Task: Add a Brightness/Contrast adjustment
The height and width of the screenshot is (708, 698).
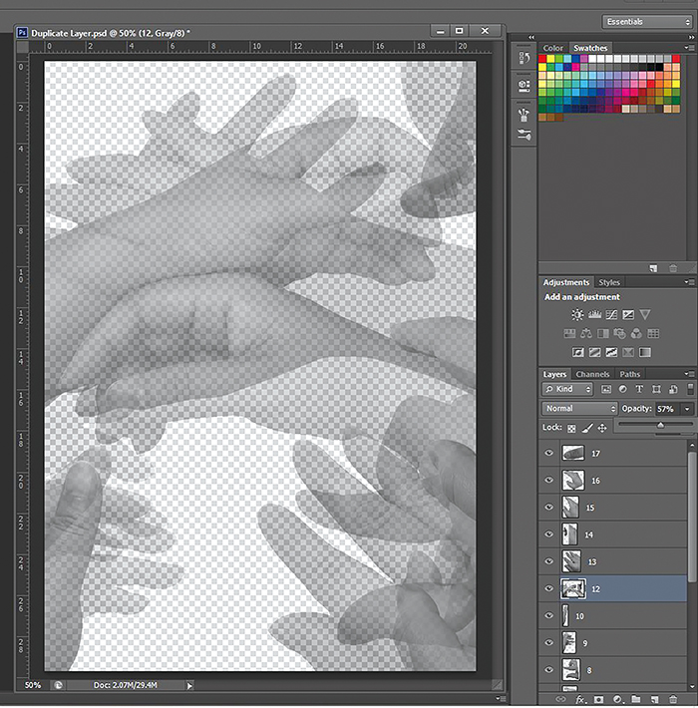Action: 577,315
